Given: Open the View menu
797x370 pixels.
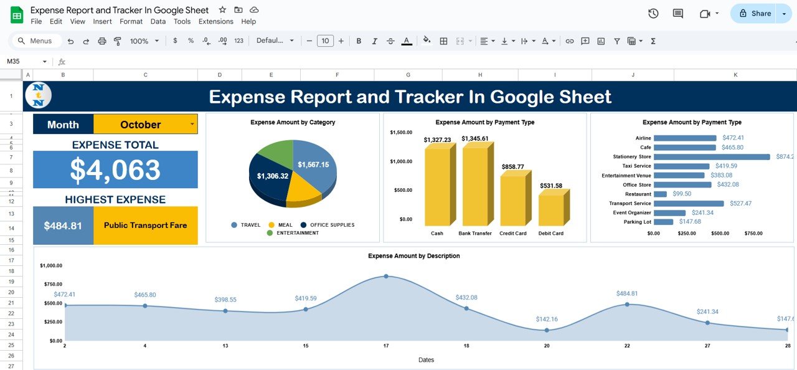Looking at the screenshot, I should coord(78,21).
